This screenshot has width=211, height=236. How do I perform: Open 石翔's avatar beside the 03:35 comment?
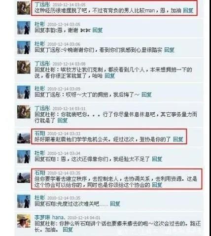click(x=24, y=177)
